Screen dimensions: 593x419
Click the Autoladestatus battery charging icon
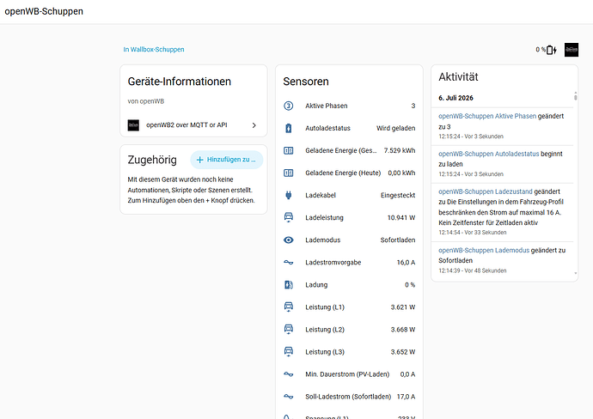click(x=288, y=128)
